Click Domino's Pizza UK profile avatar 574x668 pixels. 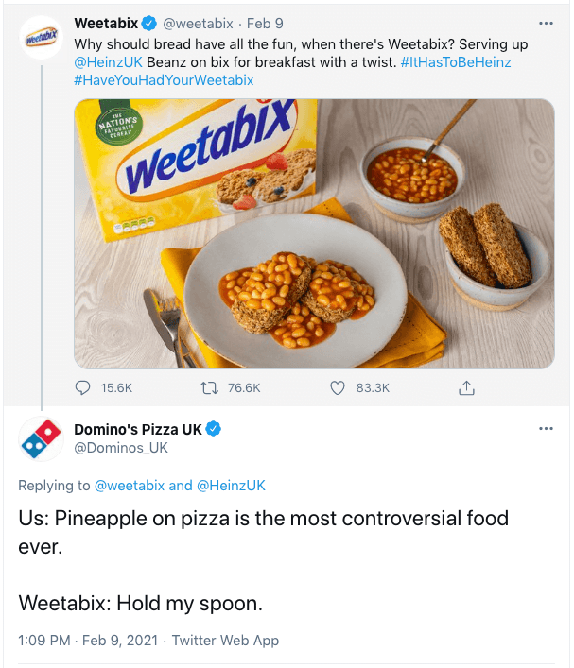coord(40,437)
